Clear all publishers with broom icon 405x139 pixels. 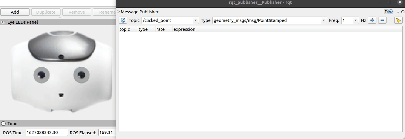pos(398,20)
